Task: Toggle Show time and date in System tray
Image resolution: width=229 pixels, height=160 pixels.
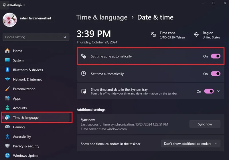Action: tap(209, 91)
